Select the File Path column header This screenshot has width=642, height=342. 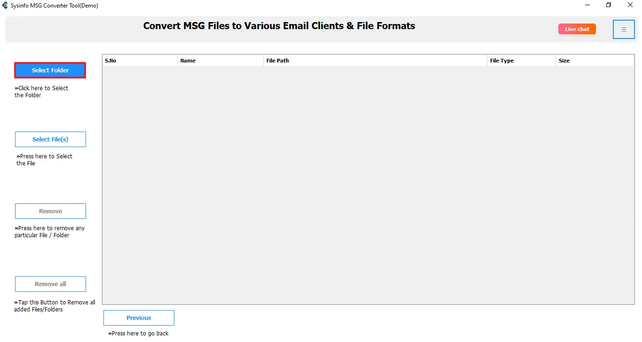(x=375, y=61)
